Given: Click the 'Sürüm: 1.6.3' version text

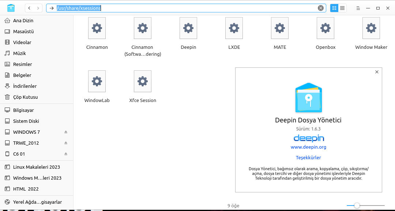Looking at the screenshot, I should [x=308, y=129].
